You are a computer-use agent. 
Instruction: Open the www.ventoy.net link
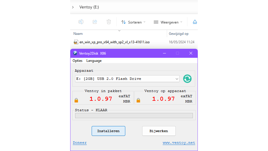(179, 143)
